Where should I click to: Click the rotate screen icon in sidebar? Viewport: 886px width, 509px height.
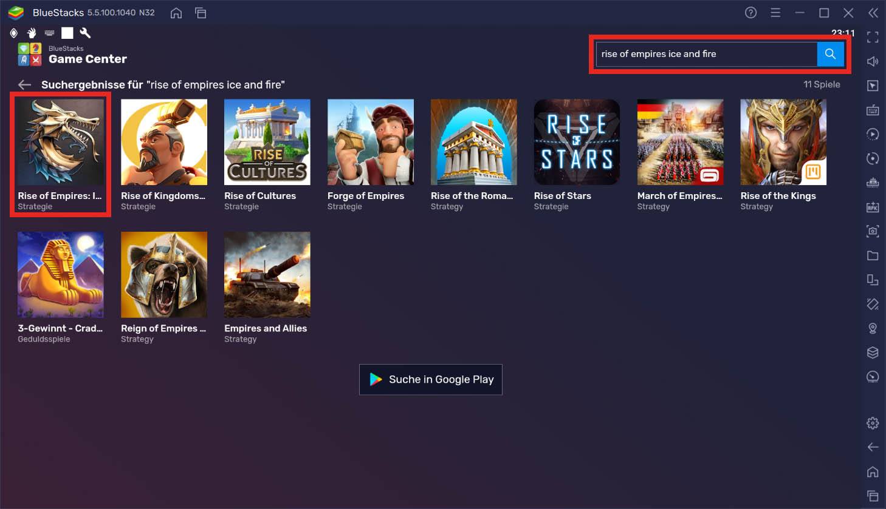pos(873,280)
